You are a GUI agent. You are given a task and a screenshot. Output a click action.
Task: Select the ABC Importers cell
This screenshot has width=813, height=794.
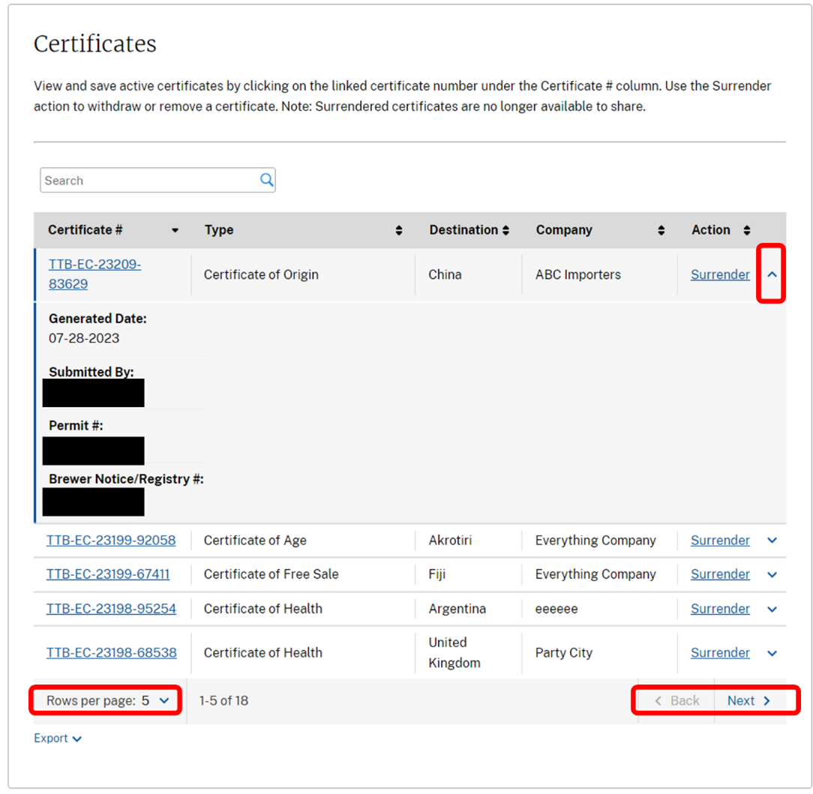578,274
